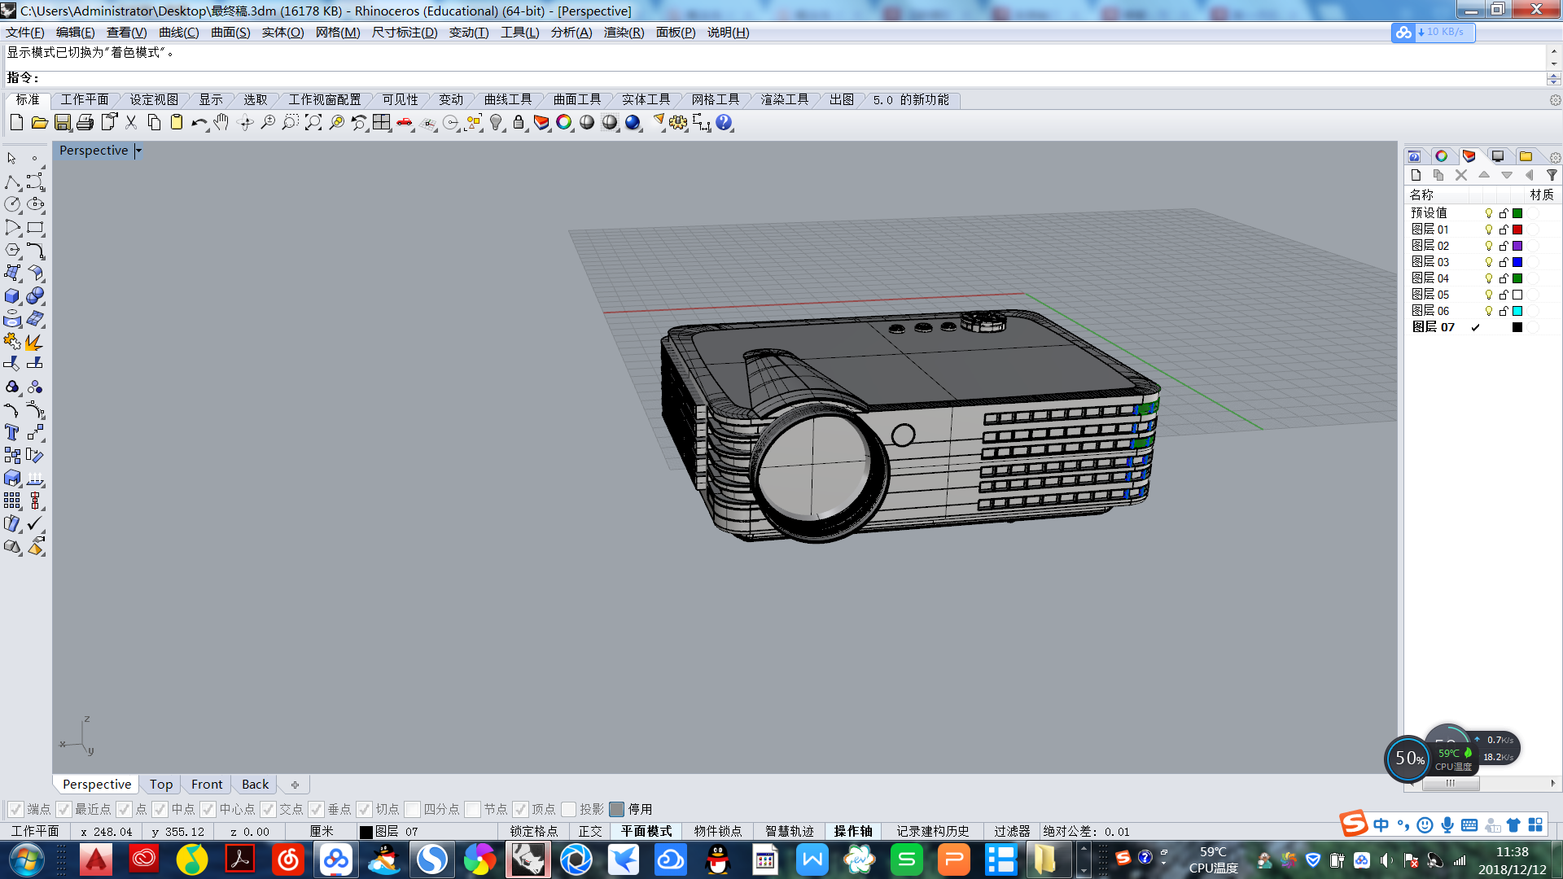Switch to the Top viewport tab
1563x879 pixels.
click(x=161, y=785)
